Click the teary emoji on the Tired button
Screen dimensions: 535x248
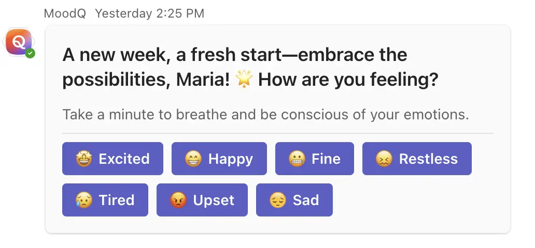(83, 200)
